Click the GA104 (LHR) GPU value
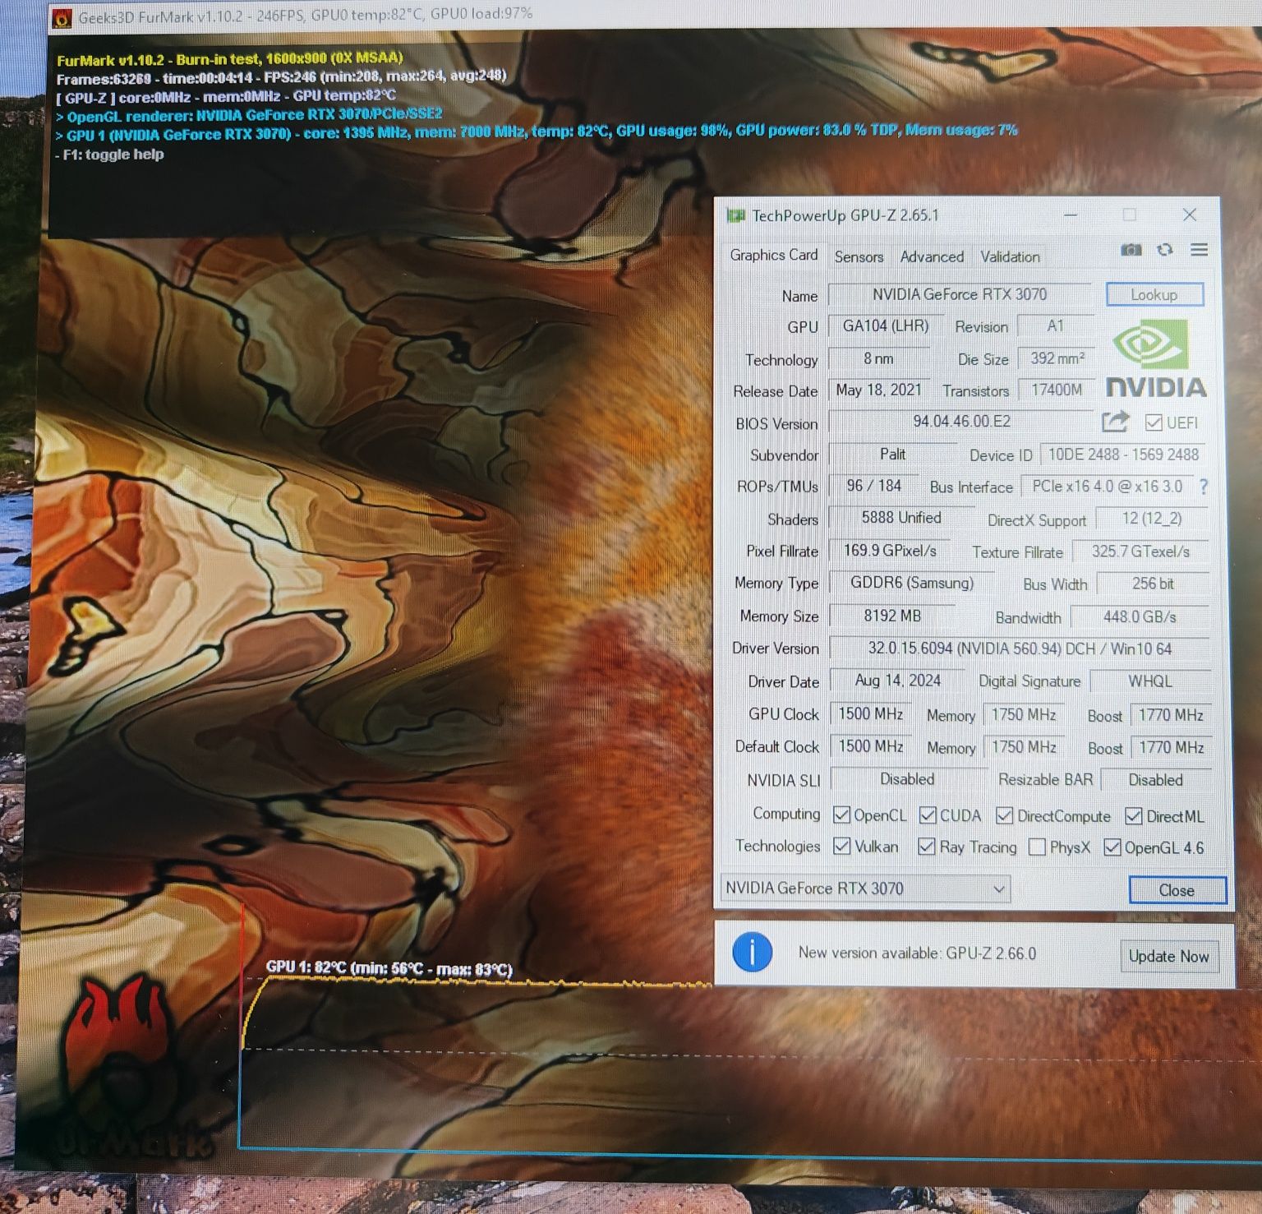The width and height of the screenshot is (1262, 1214). click(x=886, y=325)
